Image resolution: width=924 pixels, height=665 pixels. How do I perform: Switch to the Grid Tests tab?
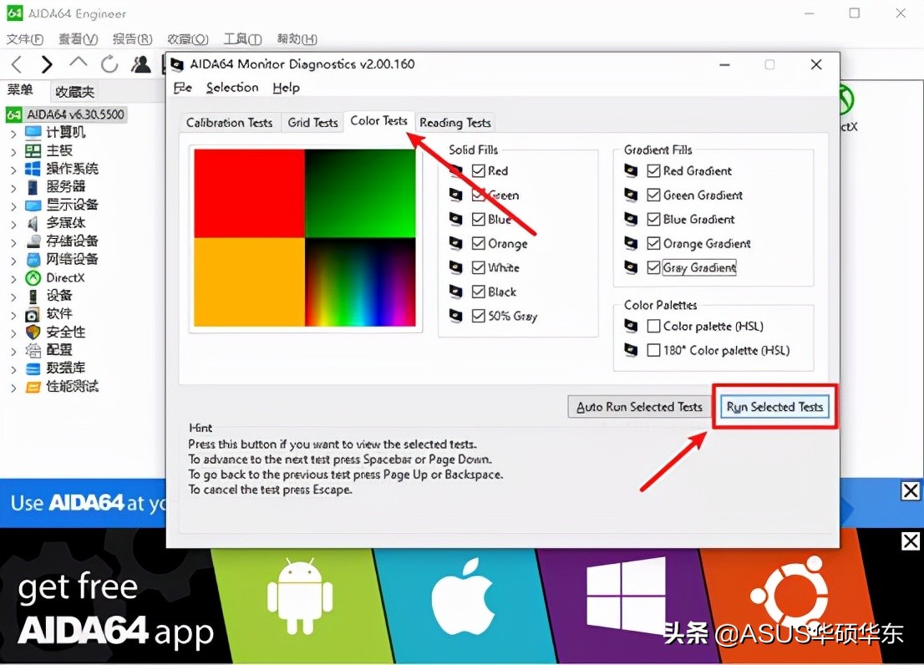coord(312,123)
